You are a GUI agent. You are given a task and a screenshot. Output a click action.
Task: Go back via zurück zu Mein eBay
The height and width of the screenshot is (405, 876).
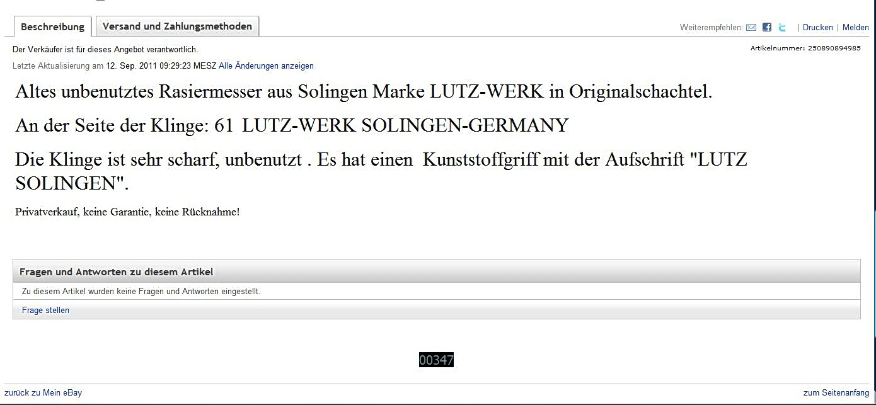point(43,393)
